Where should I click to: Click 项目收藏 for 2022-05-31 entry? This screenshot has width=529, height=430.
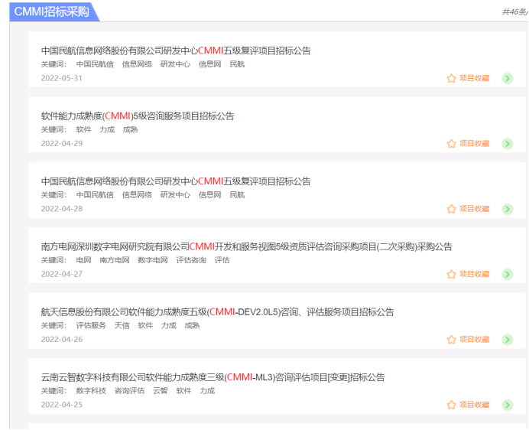(475, 78)
